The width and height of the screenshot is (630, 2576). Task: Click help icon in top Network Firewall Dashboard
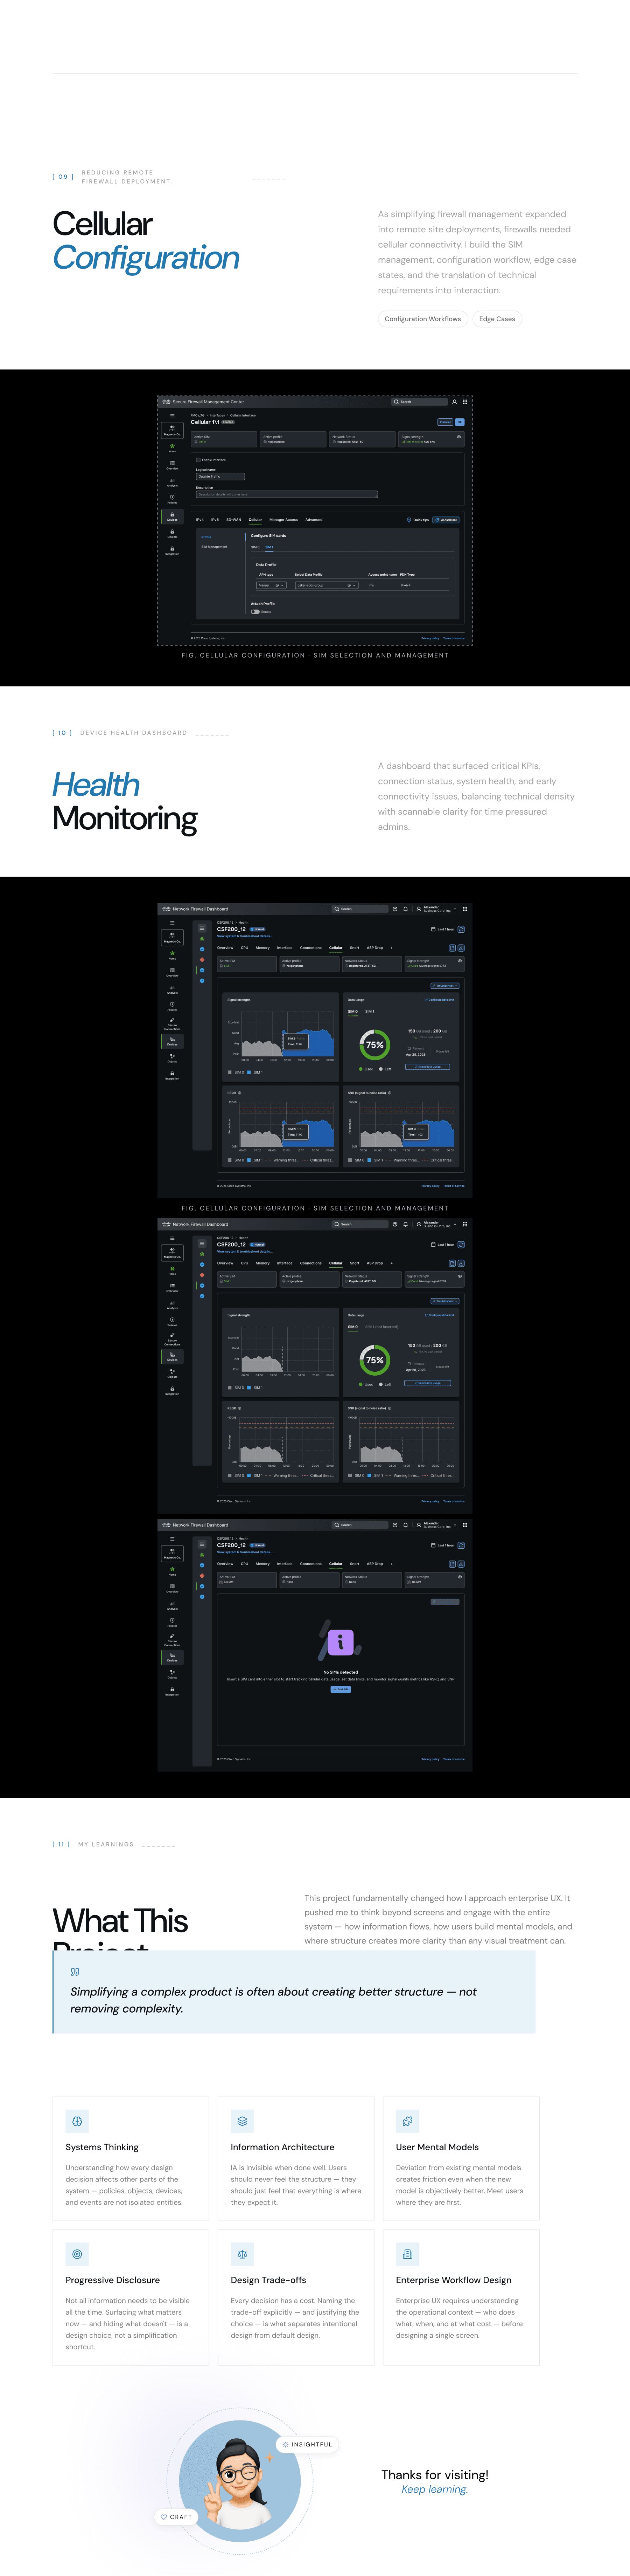395,909
